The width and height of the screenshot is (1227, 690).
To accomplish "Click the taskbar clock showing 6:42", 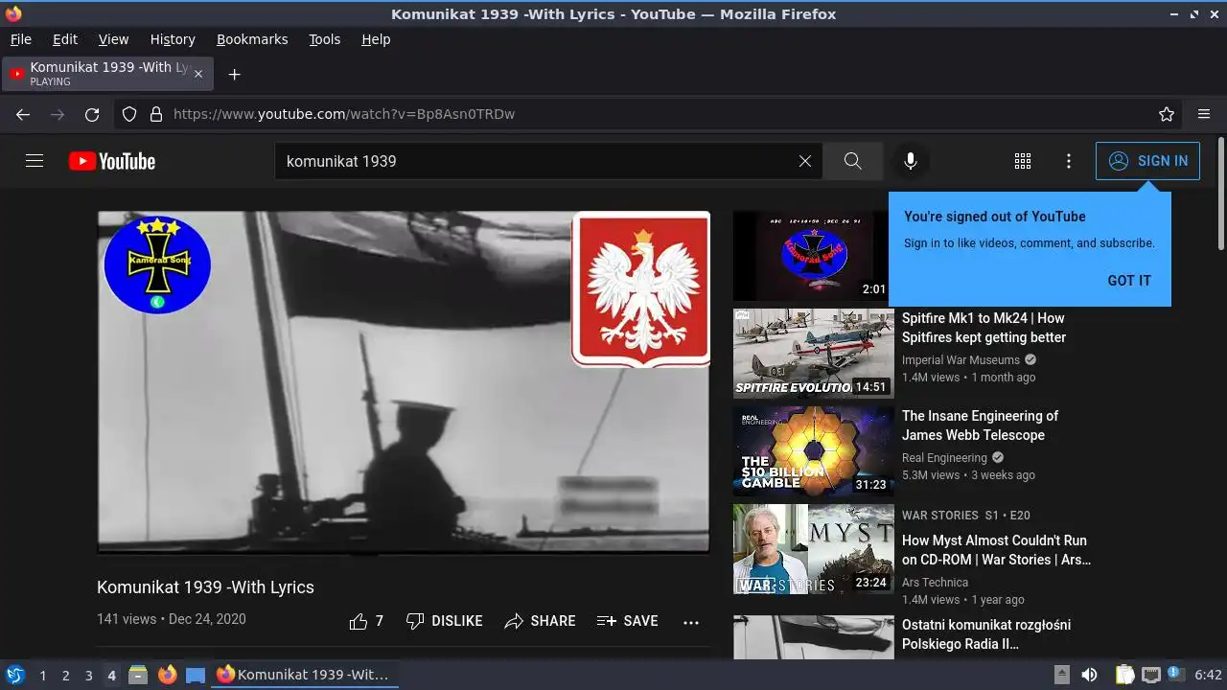I will [x=1209, y=675].
